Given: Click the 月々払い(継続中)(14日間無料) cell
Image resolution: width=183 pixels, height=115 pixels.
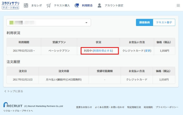Looking at the screenshot, I should [x=64, y=79].
